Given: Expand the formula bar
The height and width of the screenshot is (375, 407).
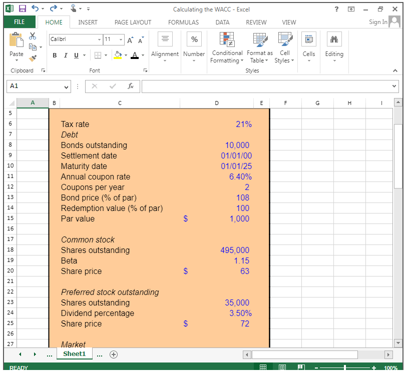Looking at the screenshot, I should pos(394,86).
